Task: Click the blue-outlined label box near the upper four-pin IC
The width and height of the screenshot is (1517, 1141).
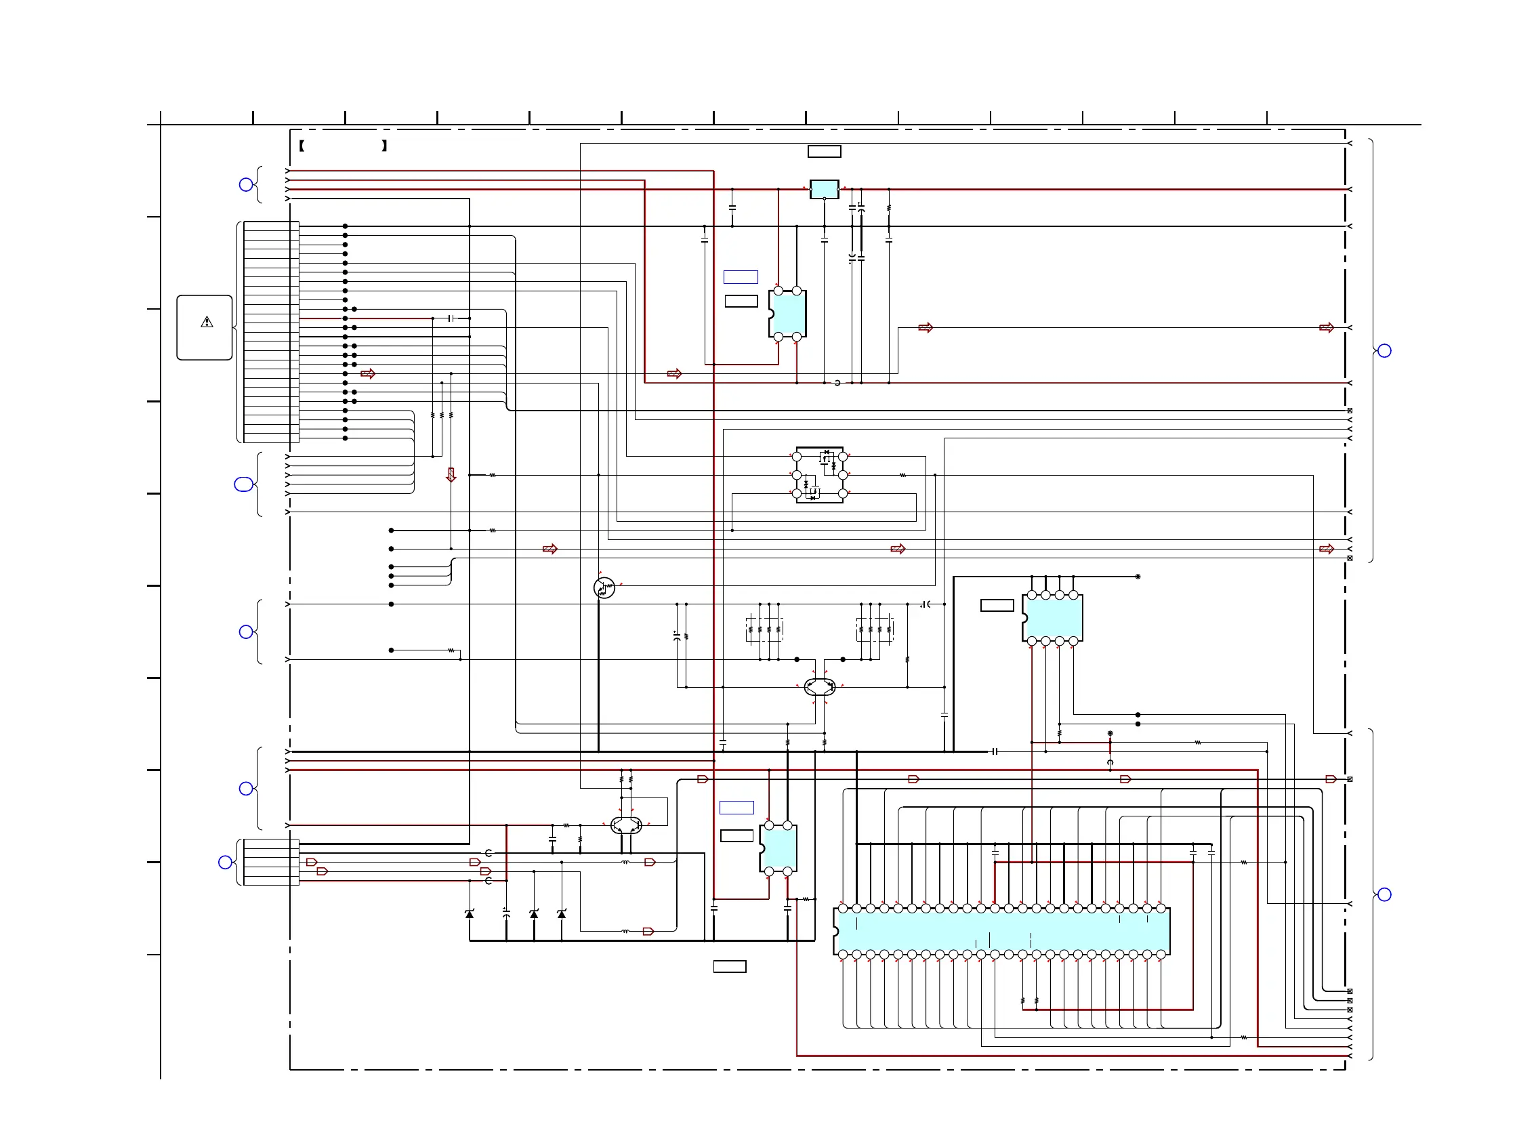Action: point(741,277)
